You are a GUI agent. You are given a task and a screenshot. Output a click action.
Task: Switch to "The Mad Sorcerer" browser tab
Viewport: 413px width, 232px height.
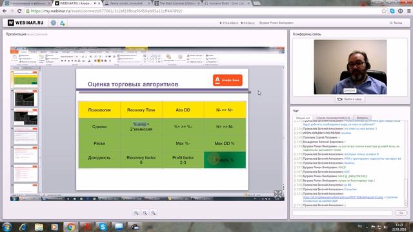pyautogui.click(x=177, y=3)
